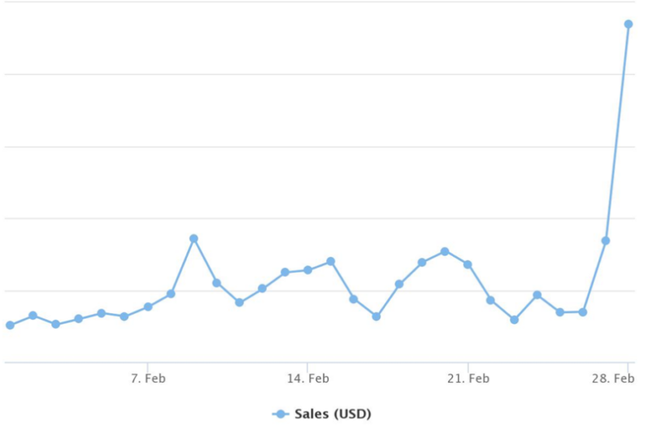Click the 14. Feb axis label
This screenshot has width=649, height=434.
[x=308, y=378]
